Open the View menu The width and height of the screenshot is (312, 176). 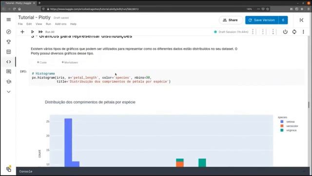tap(39, 24)
